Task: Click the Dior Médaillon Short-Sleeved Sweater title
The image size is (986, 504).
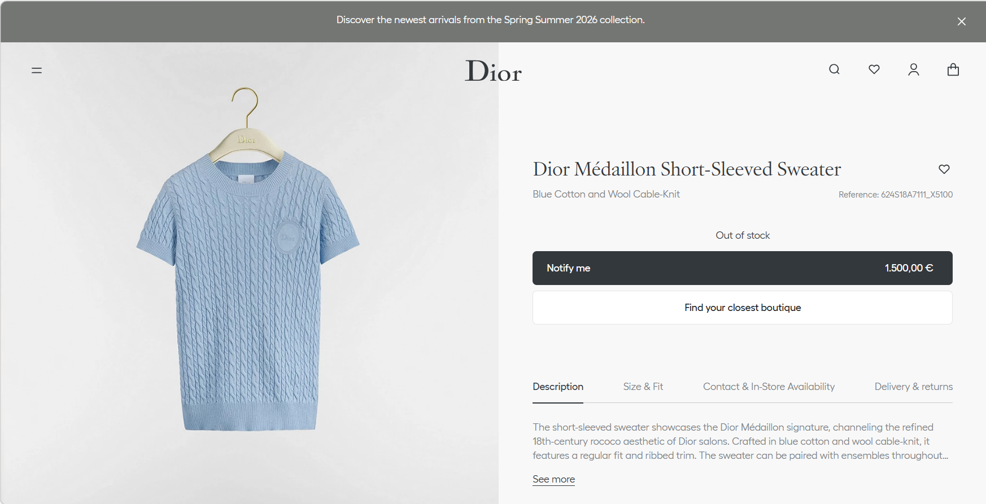Action: tap(687, 169)
